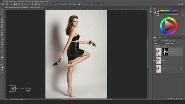
Task: Select the Layer 1 copy mask thumbnail
Action: (x=165, y=52)
